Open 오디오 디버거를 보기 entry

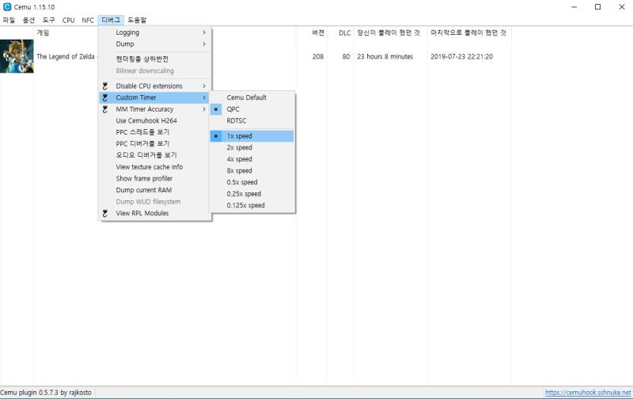point(154,155)
